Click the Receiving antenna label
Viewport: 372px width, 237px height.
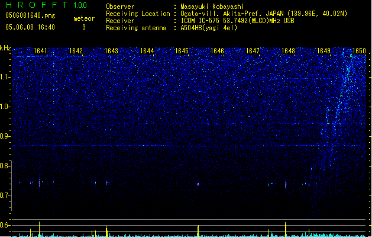pos(136,28)
